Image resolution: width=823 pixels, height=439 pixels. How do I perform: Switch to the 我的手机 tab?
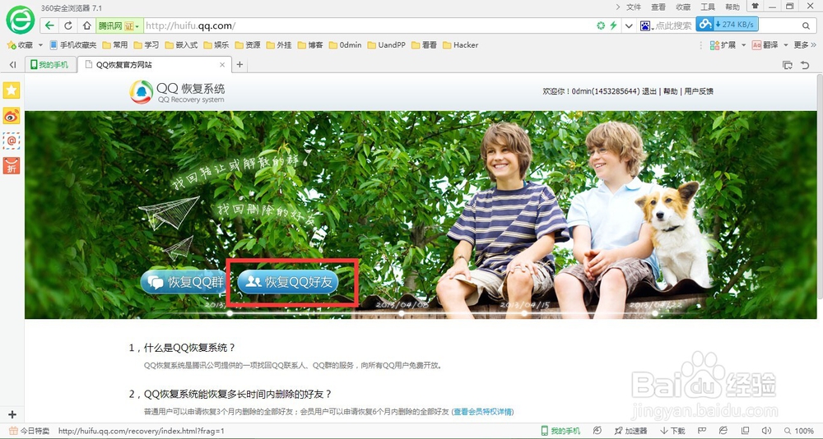(50, 64)
